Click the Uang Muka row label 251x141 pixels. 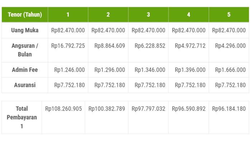click(25, 30)
